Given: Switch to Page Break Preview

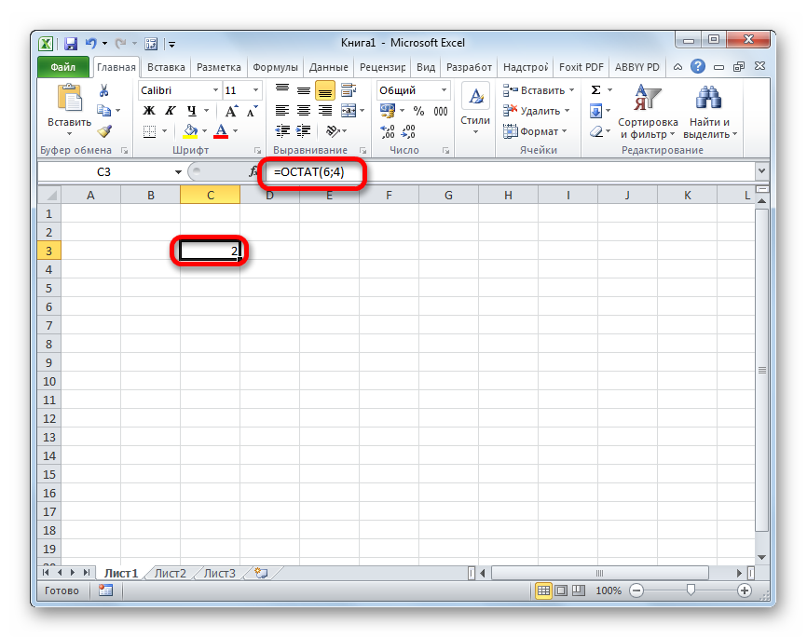Looking at the screenshot, I should 579,590.
